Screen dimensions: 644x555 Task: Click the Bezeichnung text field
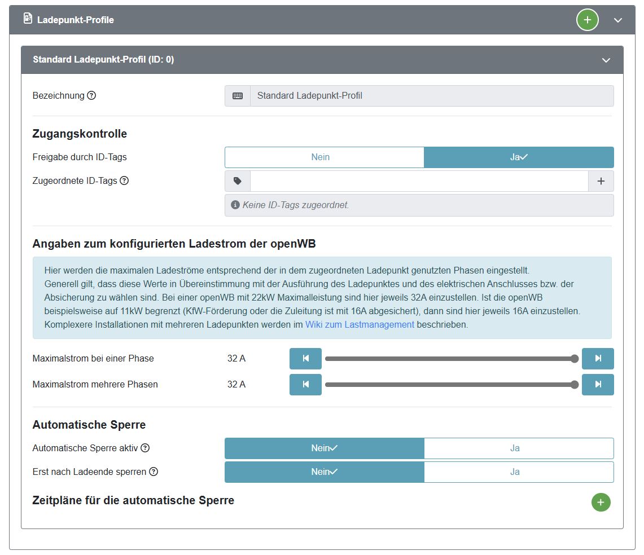(431, 96)
